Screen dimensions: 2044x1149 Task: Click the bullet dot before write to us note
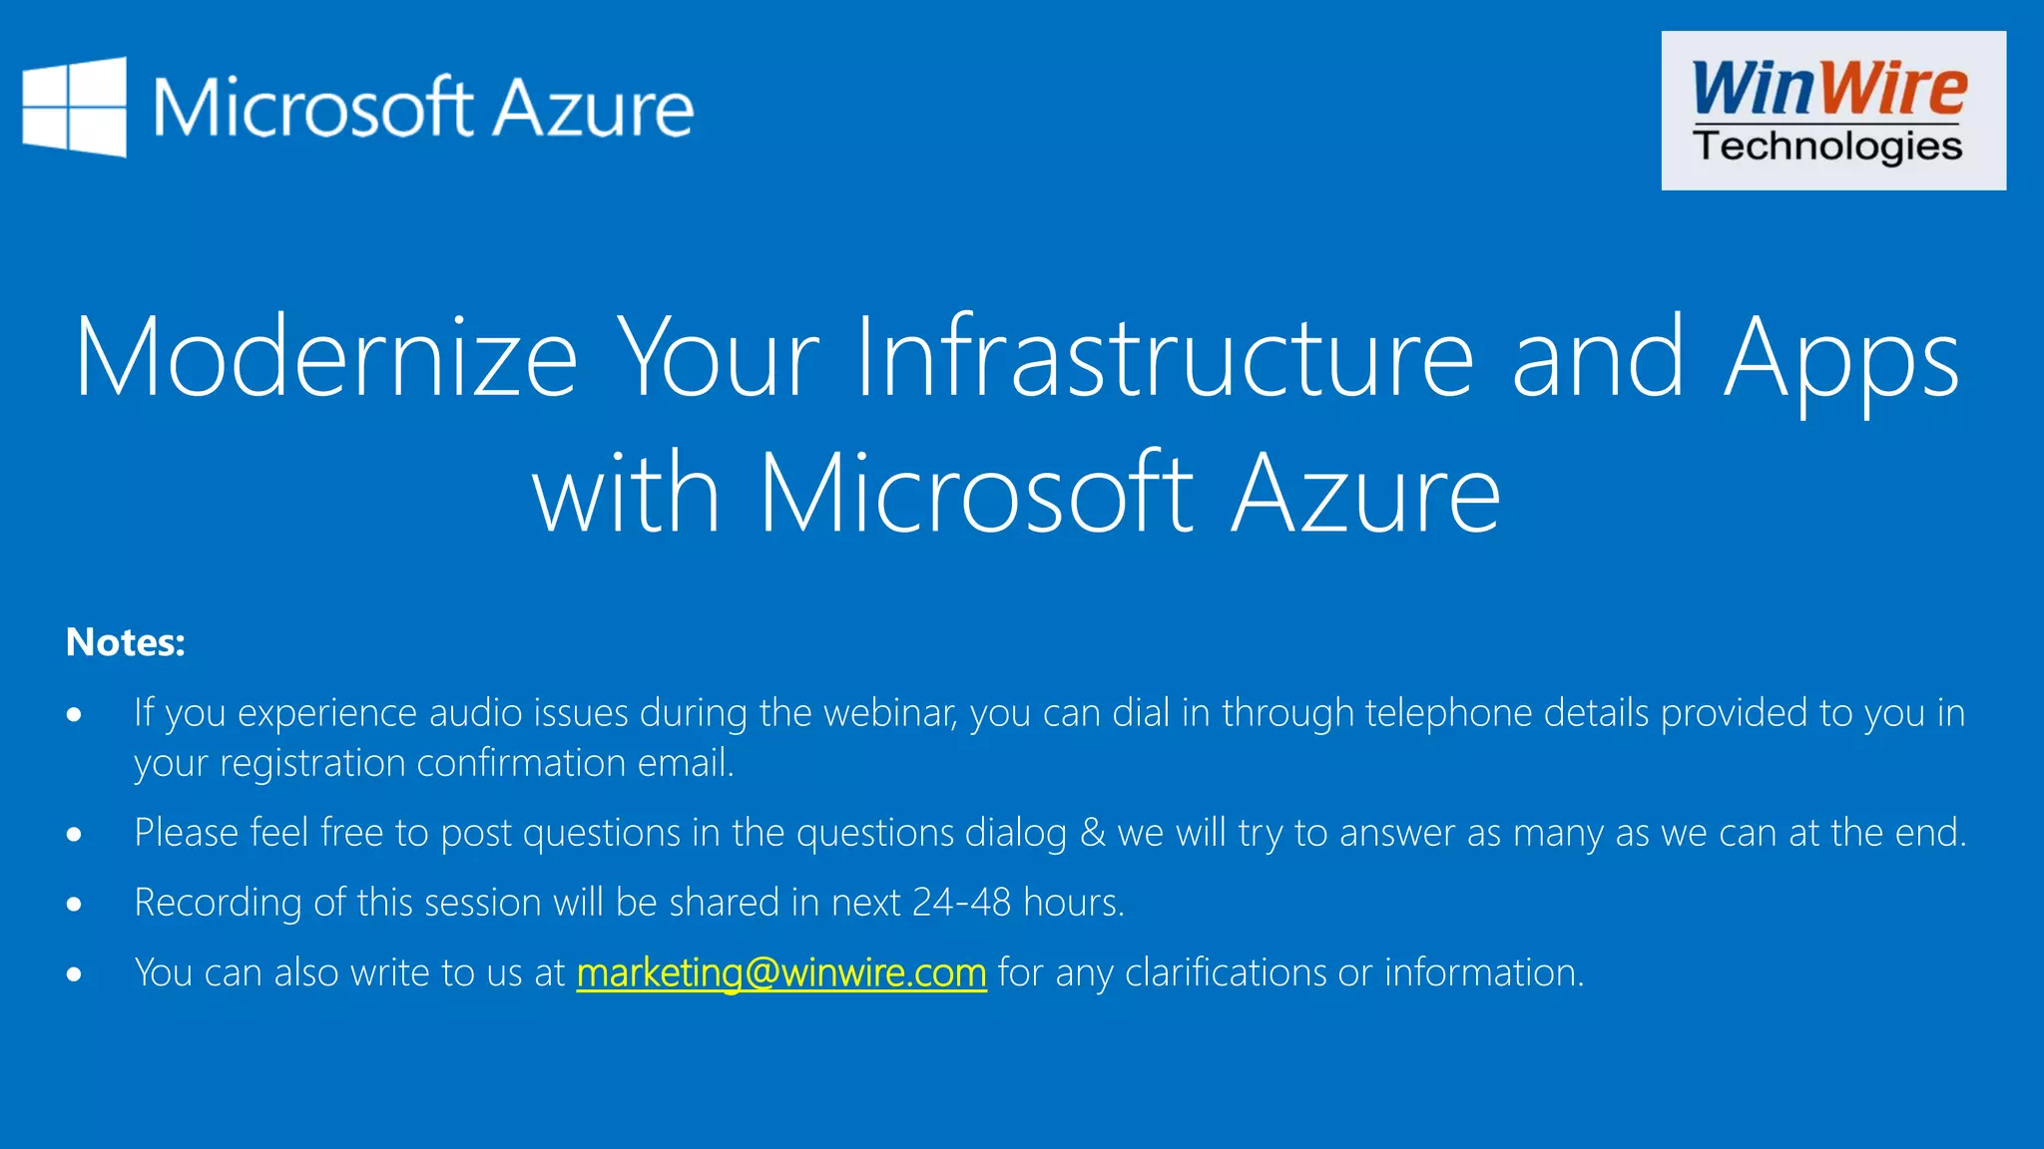point(74,973)
